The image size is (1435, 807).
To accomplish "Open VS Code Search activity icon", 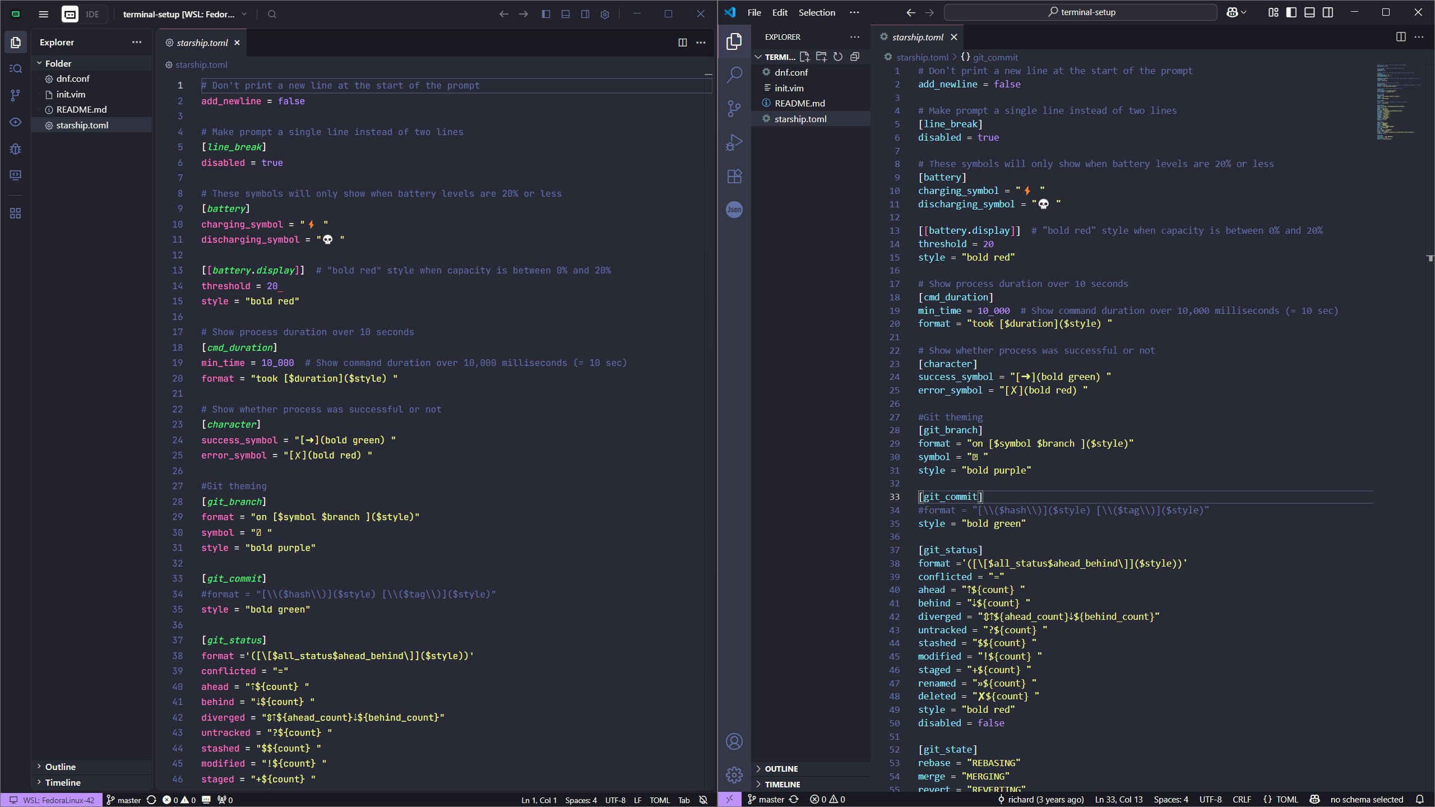I will 734,75.
